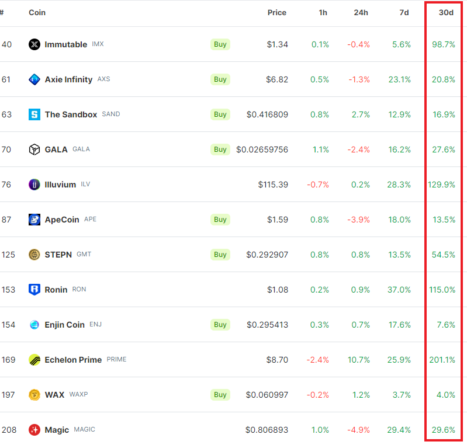The width and height of the screenshot is (467, 445).
Task: Click the Echelon Prime yellow logo
Action: click(x=34, y=360)
